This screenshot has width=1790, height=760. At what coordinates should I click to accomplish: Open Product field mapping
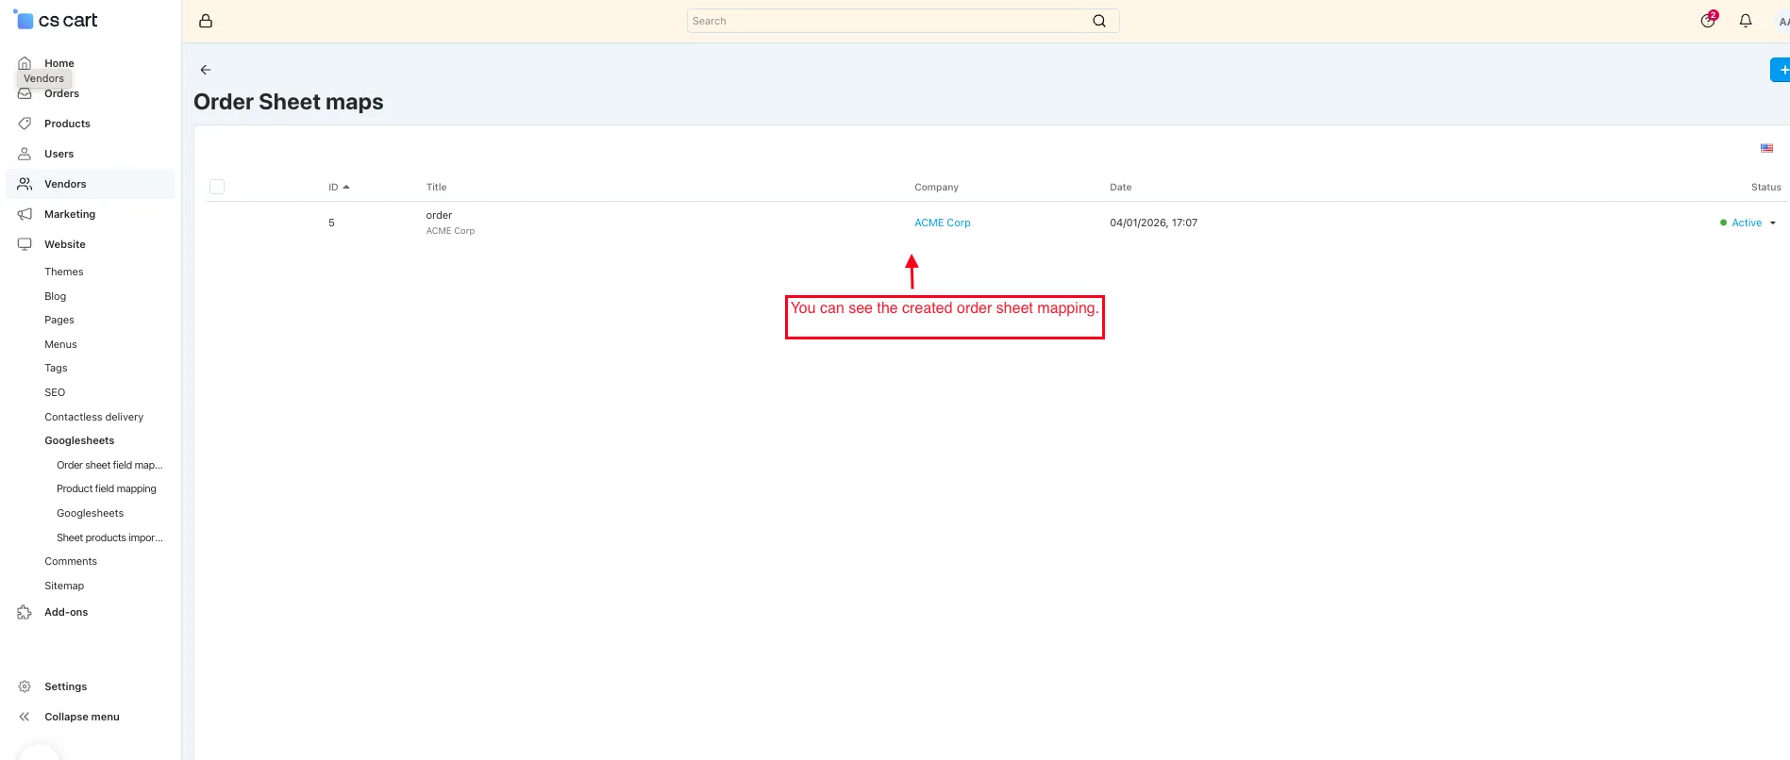pos(107,488)
